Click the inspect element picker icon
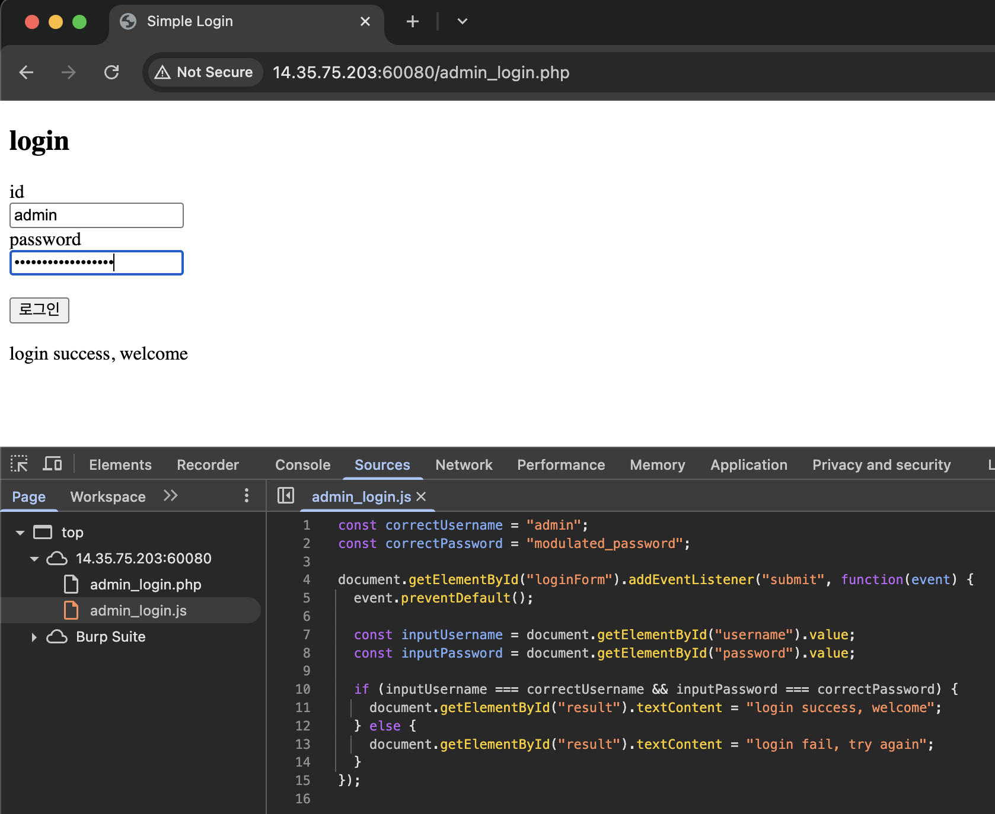Viewport: 995px width, 814px height. (19, 464)
